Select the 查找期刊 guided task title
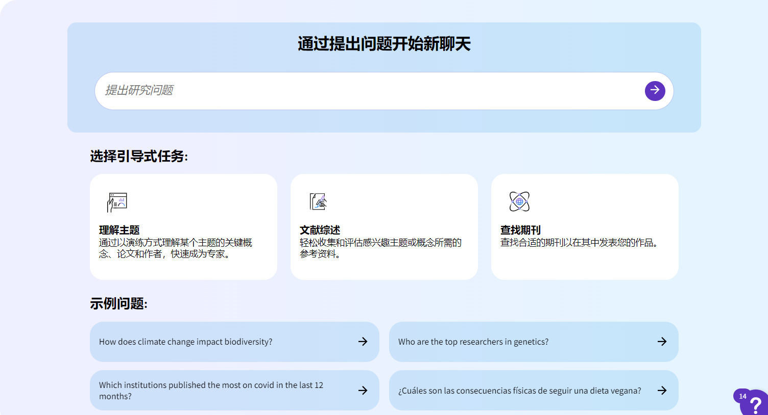768x415 pixels. click(x=520, y=230)
